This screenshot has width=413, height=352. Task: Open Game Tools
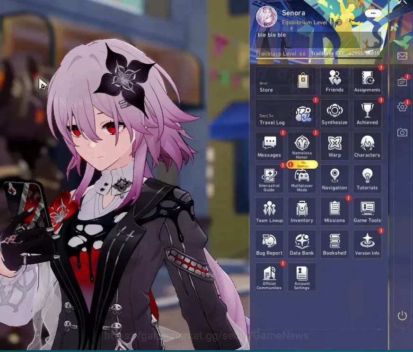(x=367, y=212)
